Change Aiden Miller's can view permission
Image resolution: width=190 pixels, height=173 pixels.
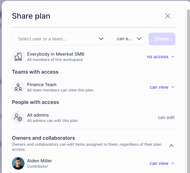point(162,163)
